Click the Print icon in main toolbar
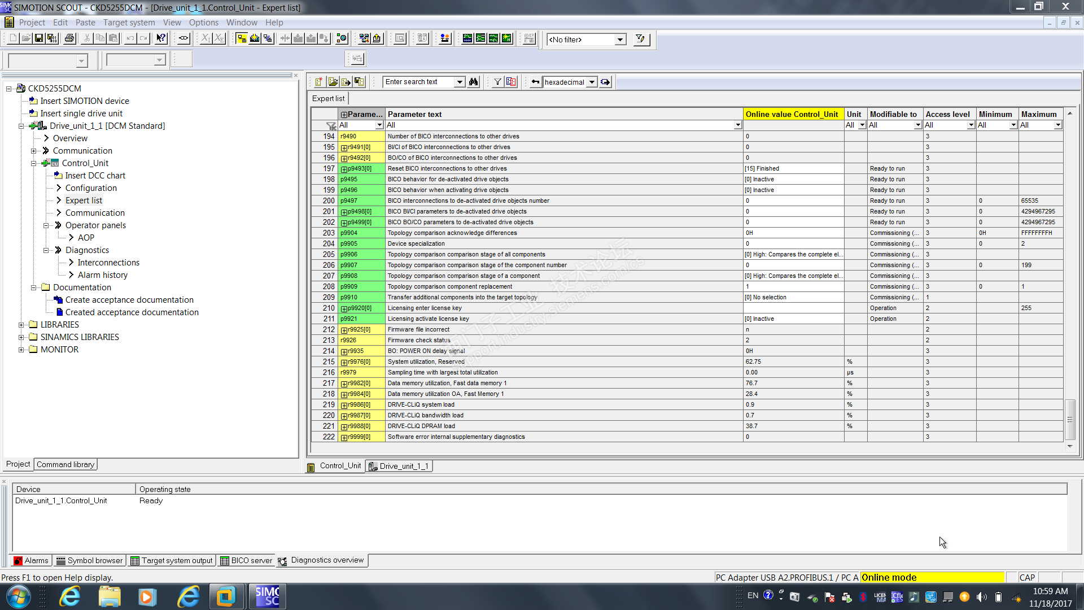This screenshot has height=610, width=1084. coord(69,38)
